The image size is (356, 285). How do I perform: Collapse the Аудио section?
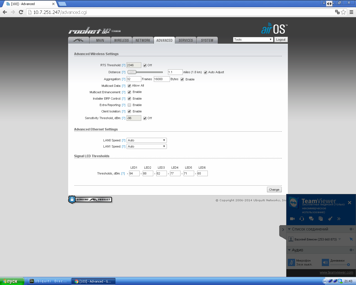(289, 250)
